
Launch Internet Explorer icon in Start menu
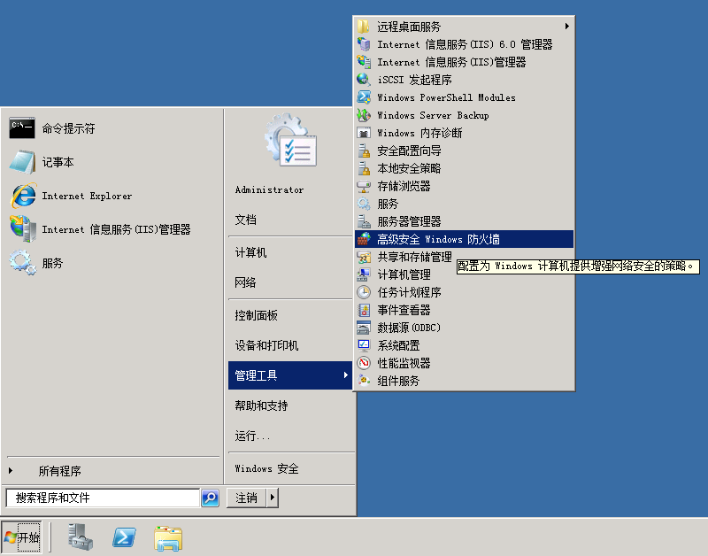[x=23, y=196]
